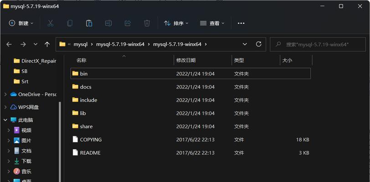
Task: Select the README file
Action: [190, 153]
